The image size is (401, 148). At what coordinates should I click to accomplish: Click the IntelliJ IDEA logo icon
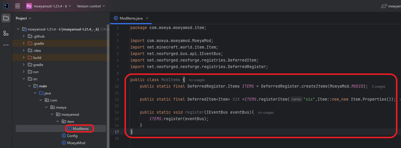pos(6,6)
